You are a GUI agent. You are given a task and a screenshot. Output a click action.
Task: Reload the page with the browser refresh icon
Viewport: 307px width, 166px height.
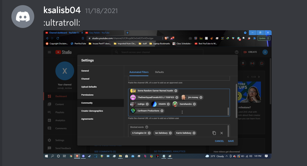pos(58,38)
